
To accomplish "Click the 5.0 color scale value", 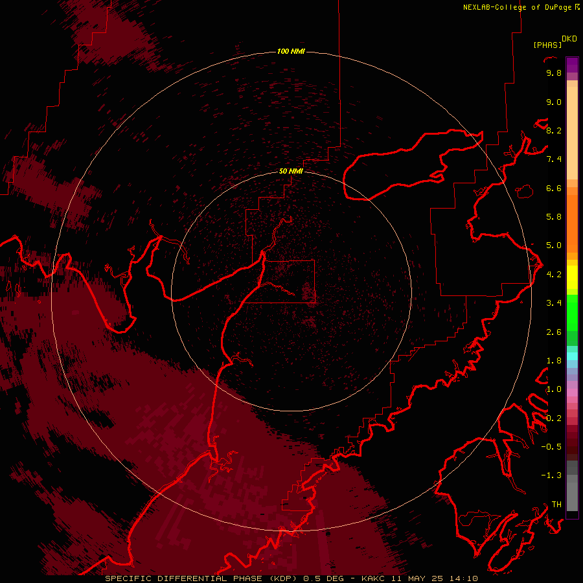I will (554, 246).
